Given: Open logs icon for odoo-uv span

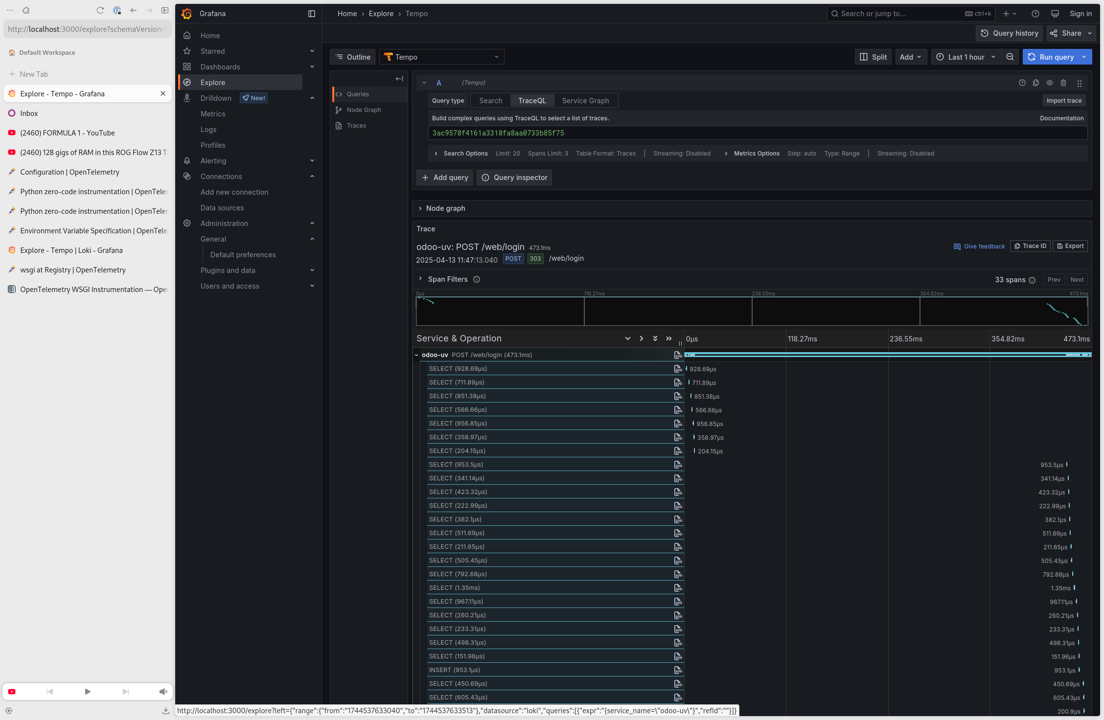Looking at the screenshot, I should (x=678, y=355).
